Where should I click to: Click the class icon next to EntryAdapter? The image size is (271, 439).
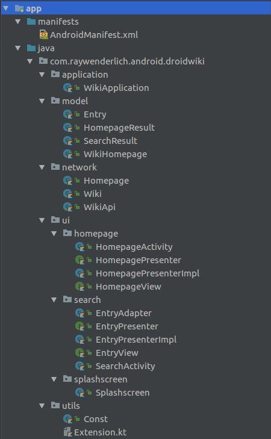pos(79,313)
